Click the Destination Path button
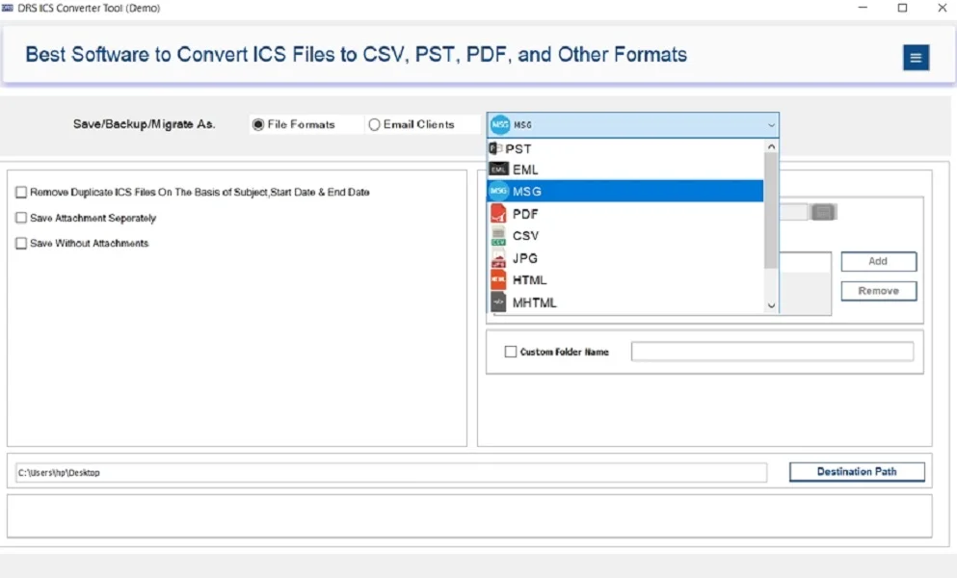The image size is (957, 578). coord(857,471)
